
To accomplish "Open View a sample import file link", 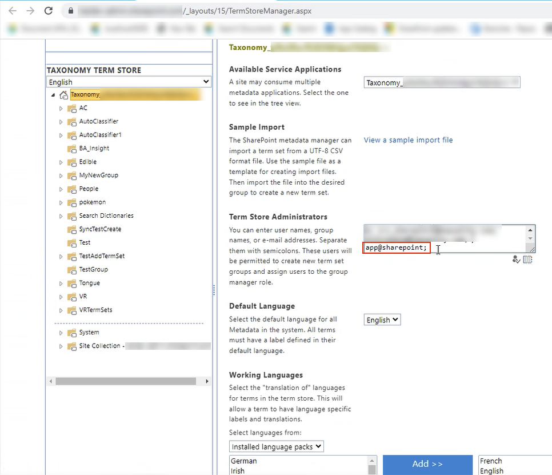I will pos(408,140).
